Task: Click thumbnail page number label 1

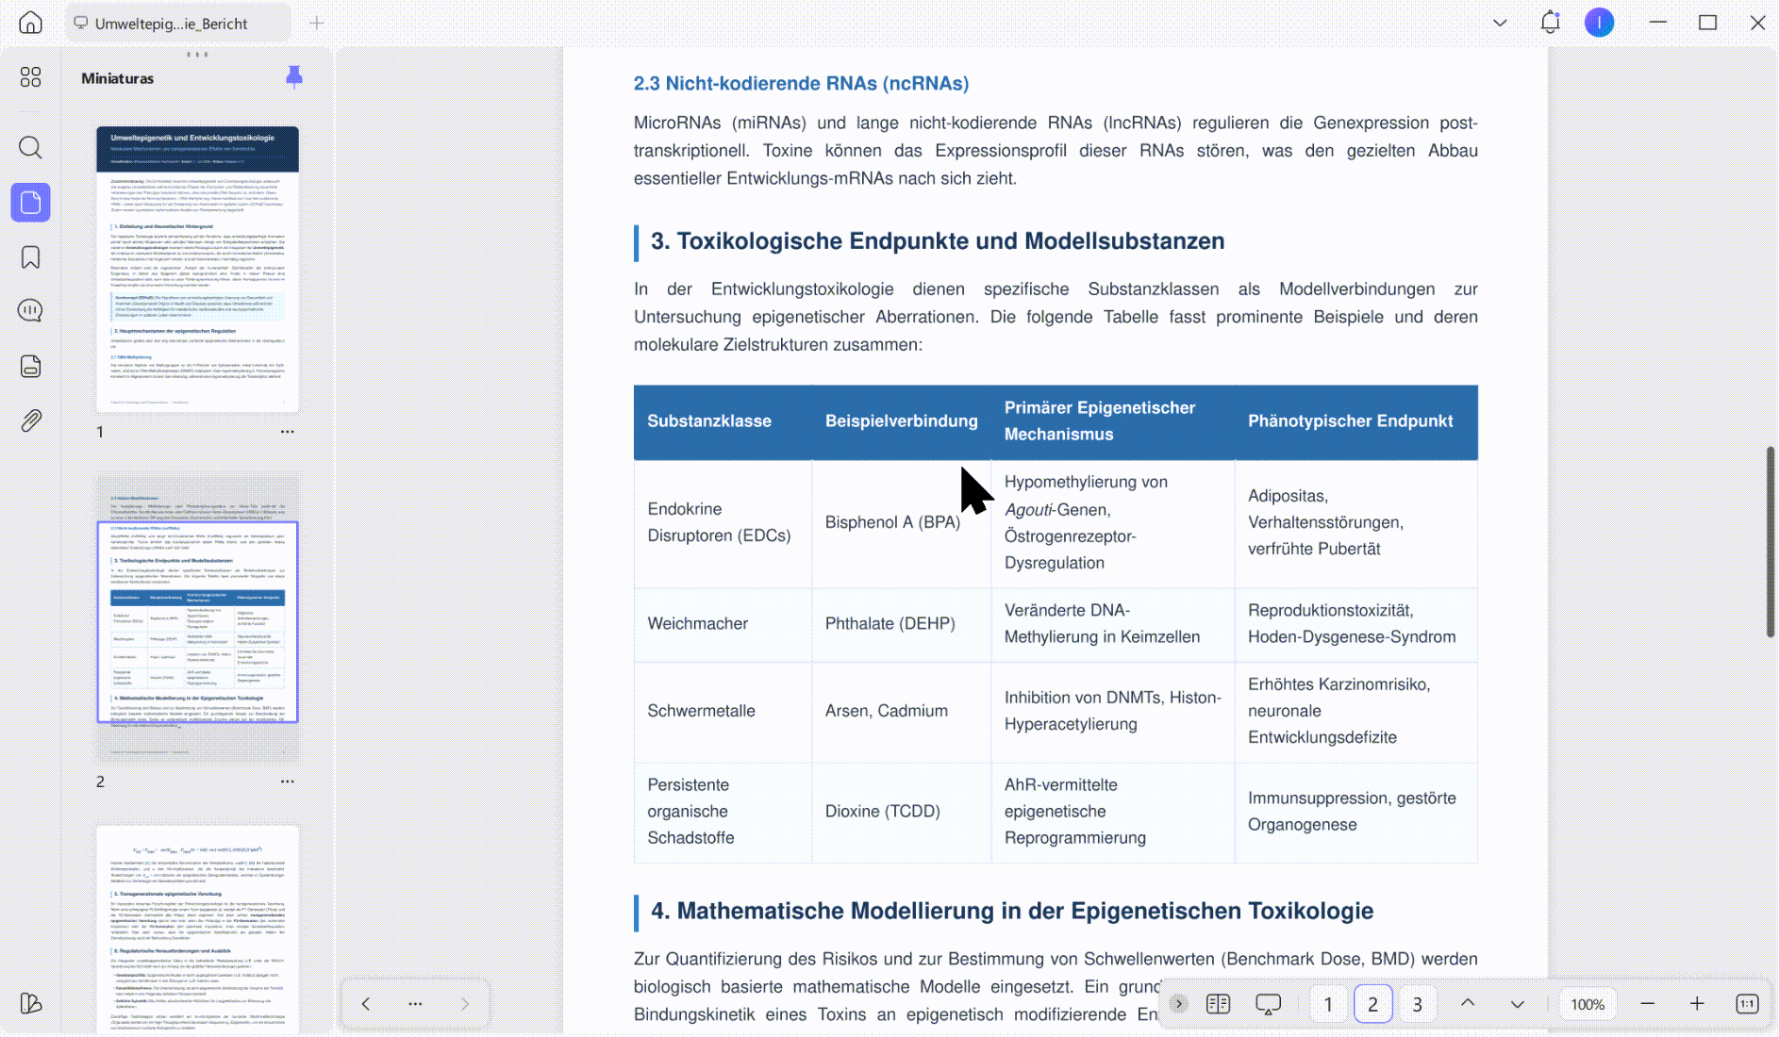Action: tap(100, 432)
